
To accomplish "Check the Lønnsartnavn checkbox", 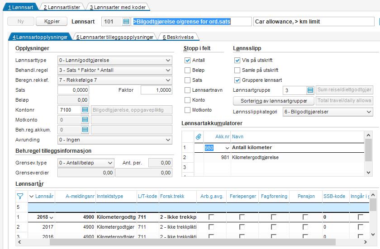I will coord(187,90).
